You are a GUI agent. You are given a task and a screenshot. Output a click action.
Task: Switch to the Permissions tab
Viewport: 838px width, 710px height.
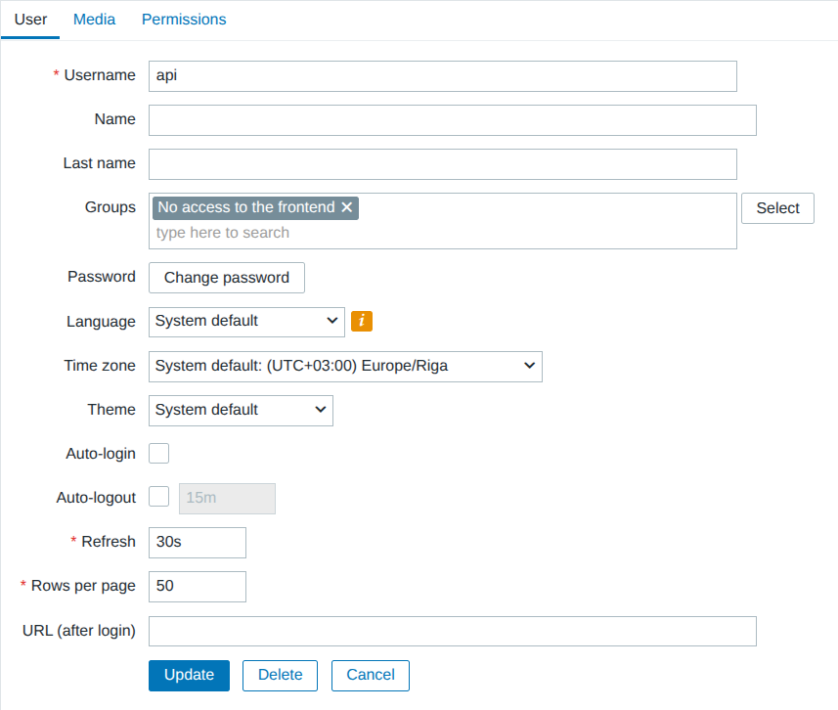tap(184, 19)
